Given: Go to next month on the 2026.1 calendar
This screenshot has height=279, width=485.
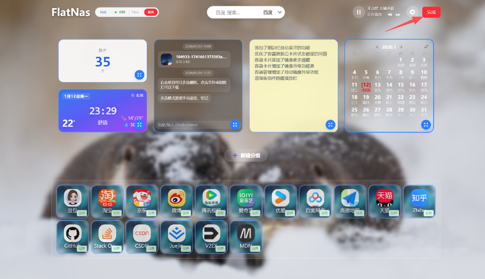Looking at the screenshot, I should pyautogui.click(x=401, y=47).
